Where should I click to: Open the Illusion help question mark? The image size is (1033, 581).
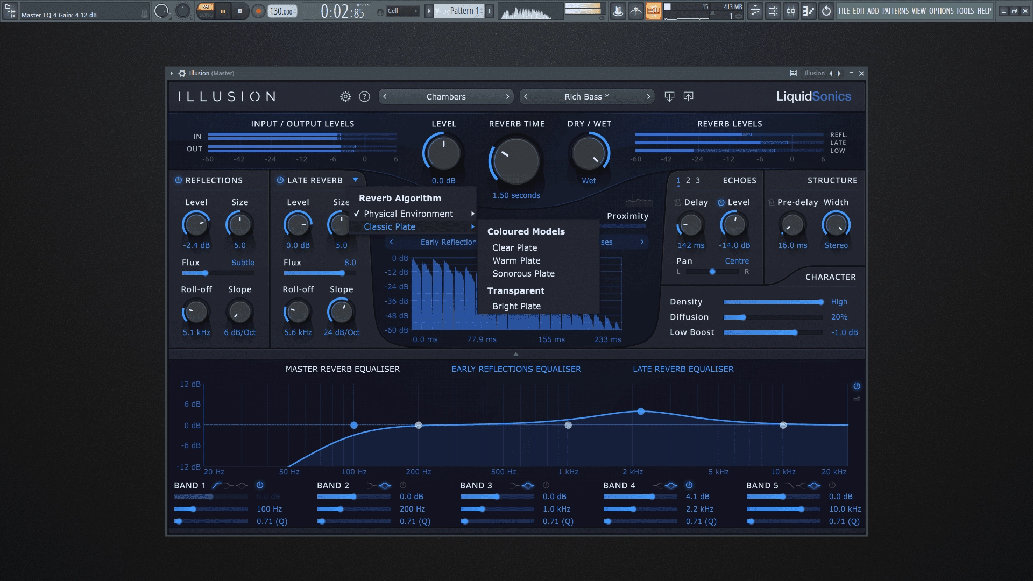click(364, 96)
